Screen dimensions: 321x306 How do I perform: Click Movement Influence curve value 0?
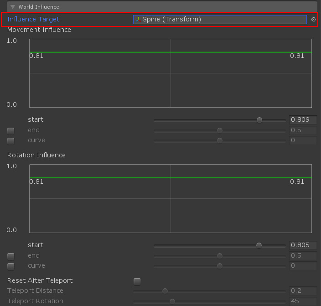point(303,140)
